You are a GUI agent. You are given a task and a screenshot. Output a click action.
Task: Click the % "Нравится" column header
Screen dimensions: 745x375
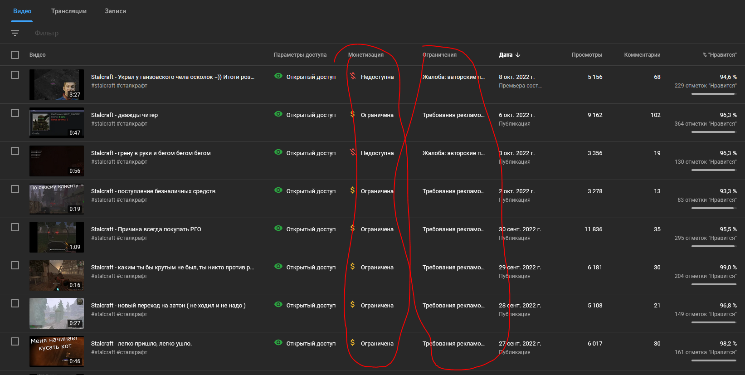click(x=720, y=55)
